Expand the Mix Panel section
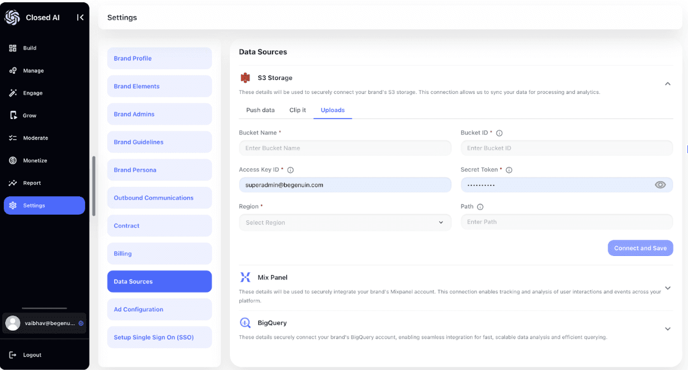The width and height of the screenshot is (688, 370). pyautogui.click(x=667, y=288)
